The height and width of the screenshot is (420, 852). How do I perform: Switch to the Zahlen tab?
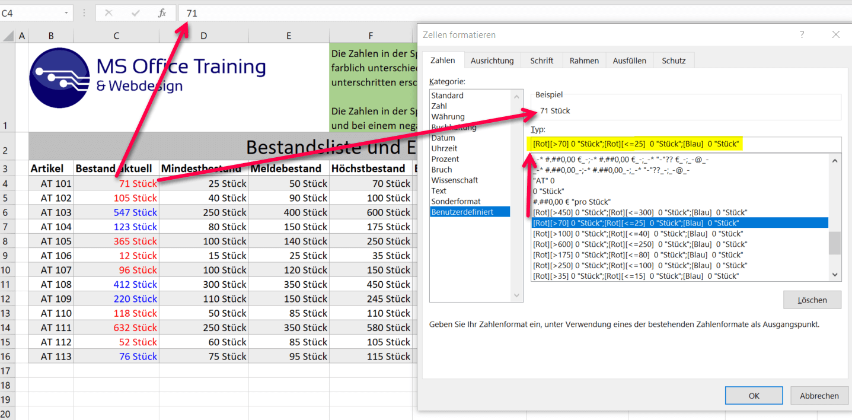(443, 61)
